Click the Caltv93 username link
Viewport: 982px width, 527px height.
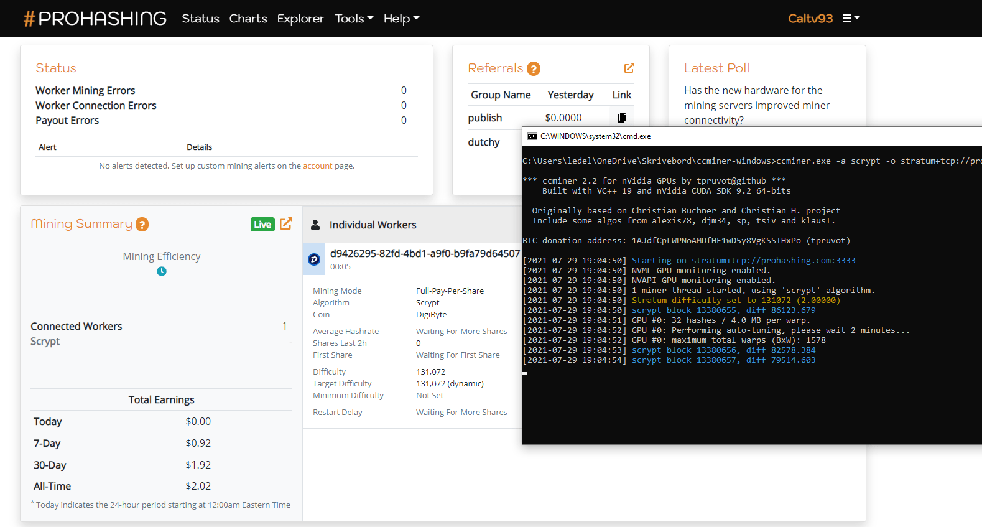pyautogui.click(x=810, y=19)
